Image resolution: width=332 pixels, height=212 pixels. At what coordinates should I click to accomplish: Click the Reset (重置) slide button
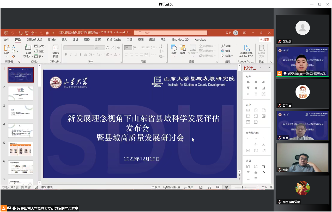point(39,51)
